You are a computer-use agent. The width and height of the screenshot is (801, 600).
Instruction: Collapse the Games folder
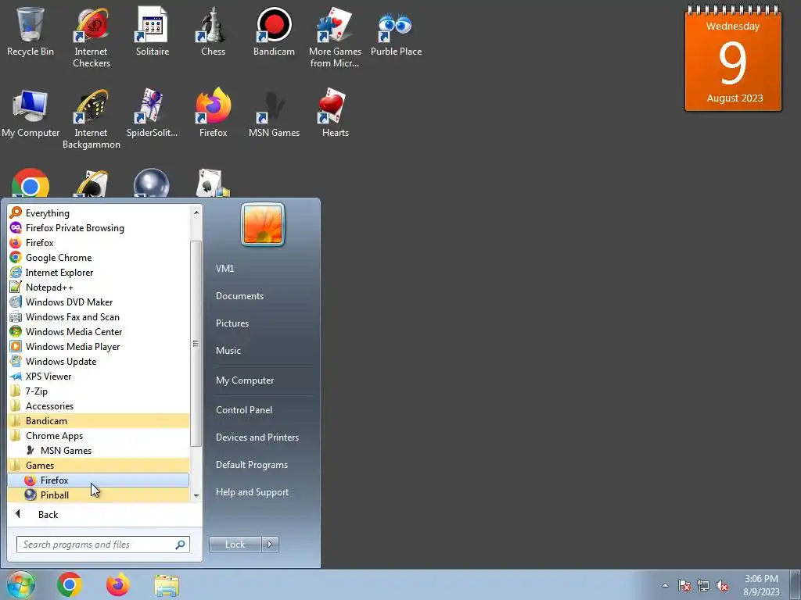click(99, 465)
